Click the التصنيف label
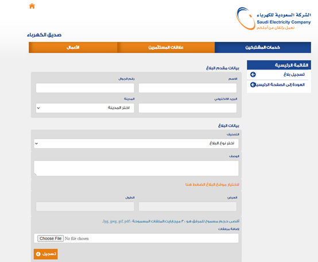Viewport: 318px width, 262px height. tap(233, 134)
